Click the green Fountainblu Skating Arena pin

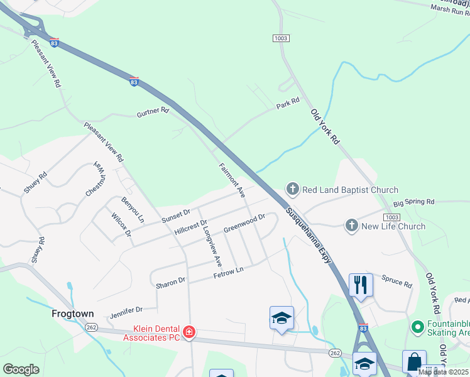point(418,327)
